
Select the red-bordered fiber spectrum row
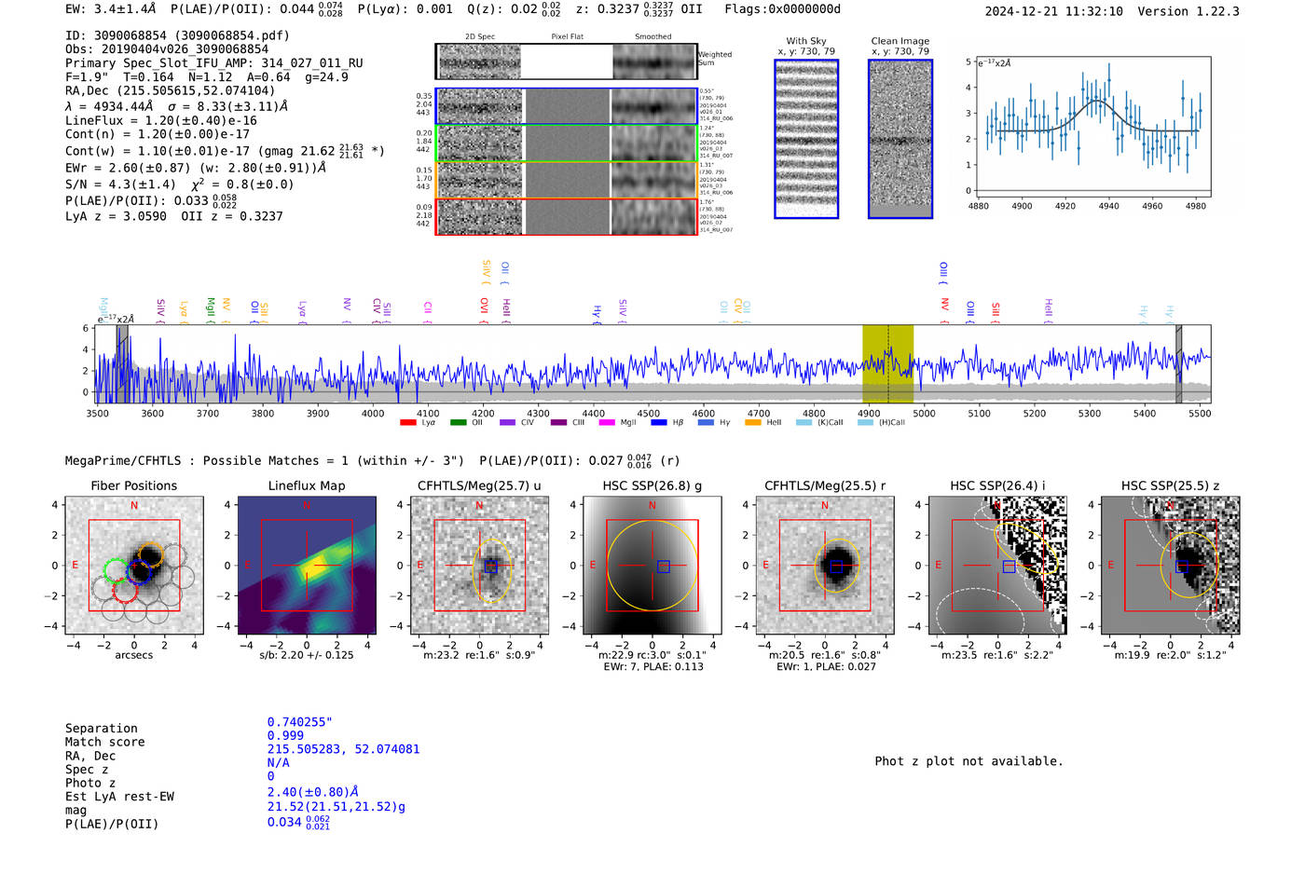[x=566, y=216]
